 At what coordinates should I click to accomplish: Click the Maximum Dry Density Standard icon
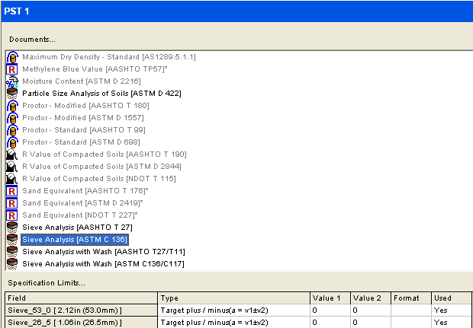click(11, 57)
